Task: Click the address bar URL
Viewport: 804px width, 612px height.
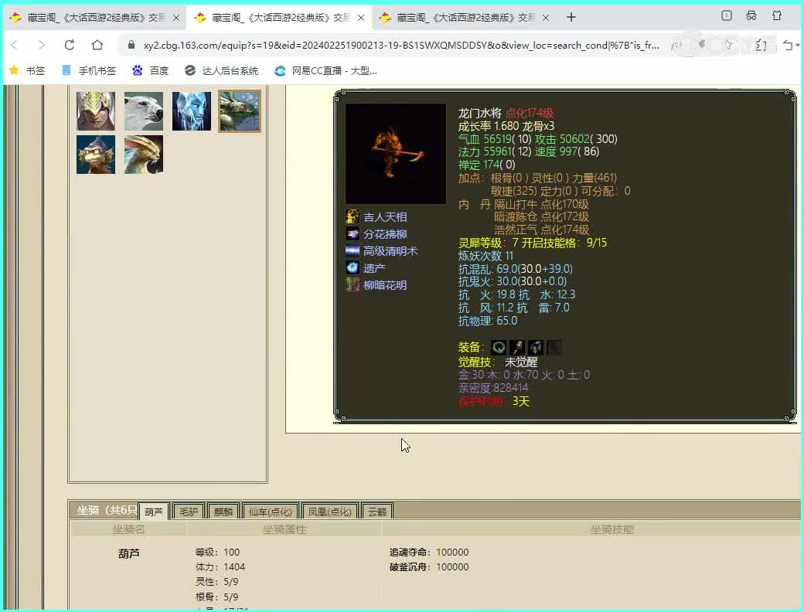Action: (401, 45)
